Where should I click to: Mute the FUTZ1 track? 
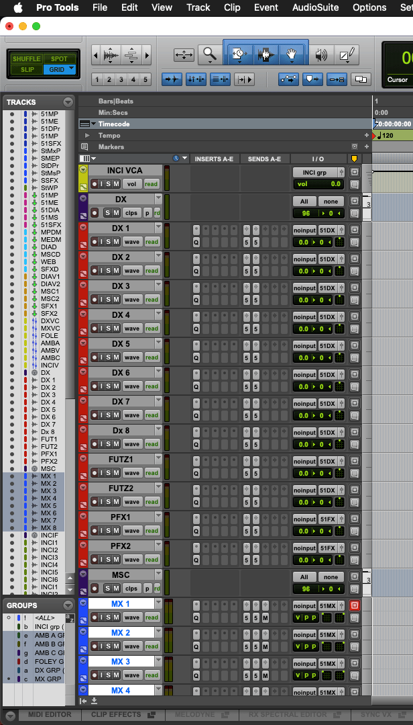click(116, 473)
